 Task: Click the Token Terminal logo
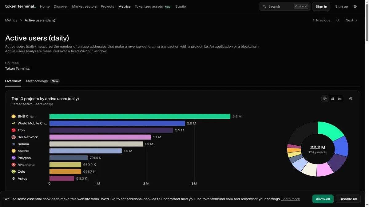(20, 6)
